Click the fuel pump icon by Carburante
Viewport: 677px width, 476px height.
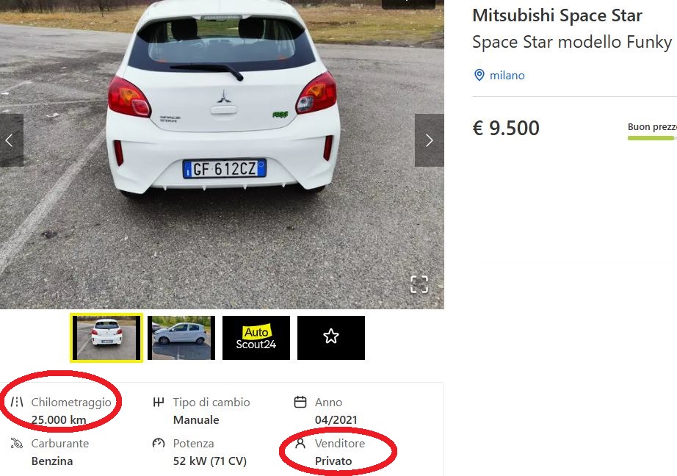coord(16,443)
